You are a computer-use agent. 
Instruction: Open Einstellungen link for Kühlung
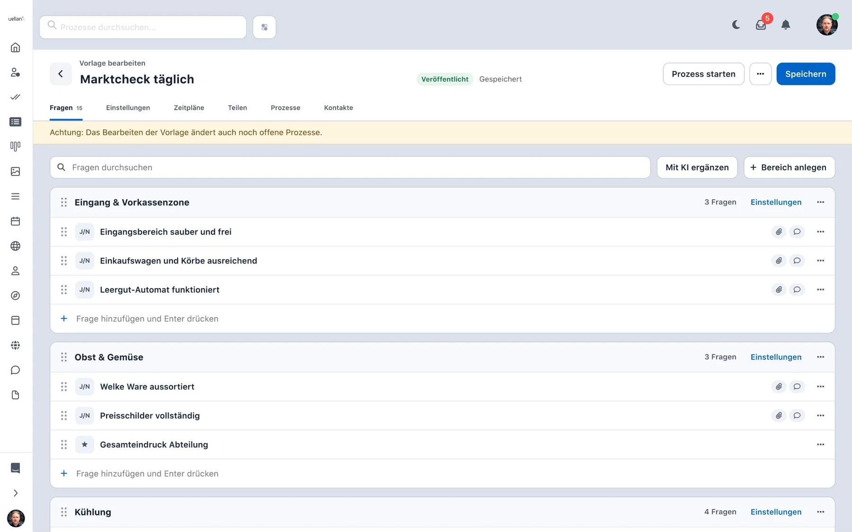[776, 512]
